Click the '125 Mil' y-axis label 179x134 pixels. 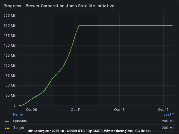pyautogui.click(x=10, y=56)
